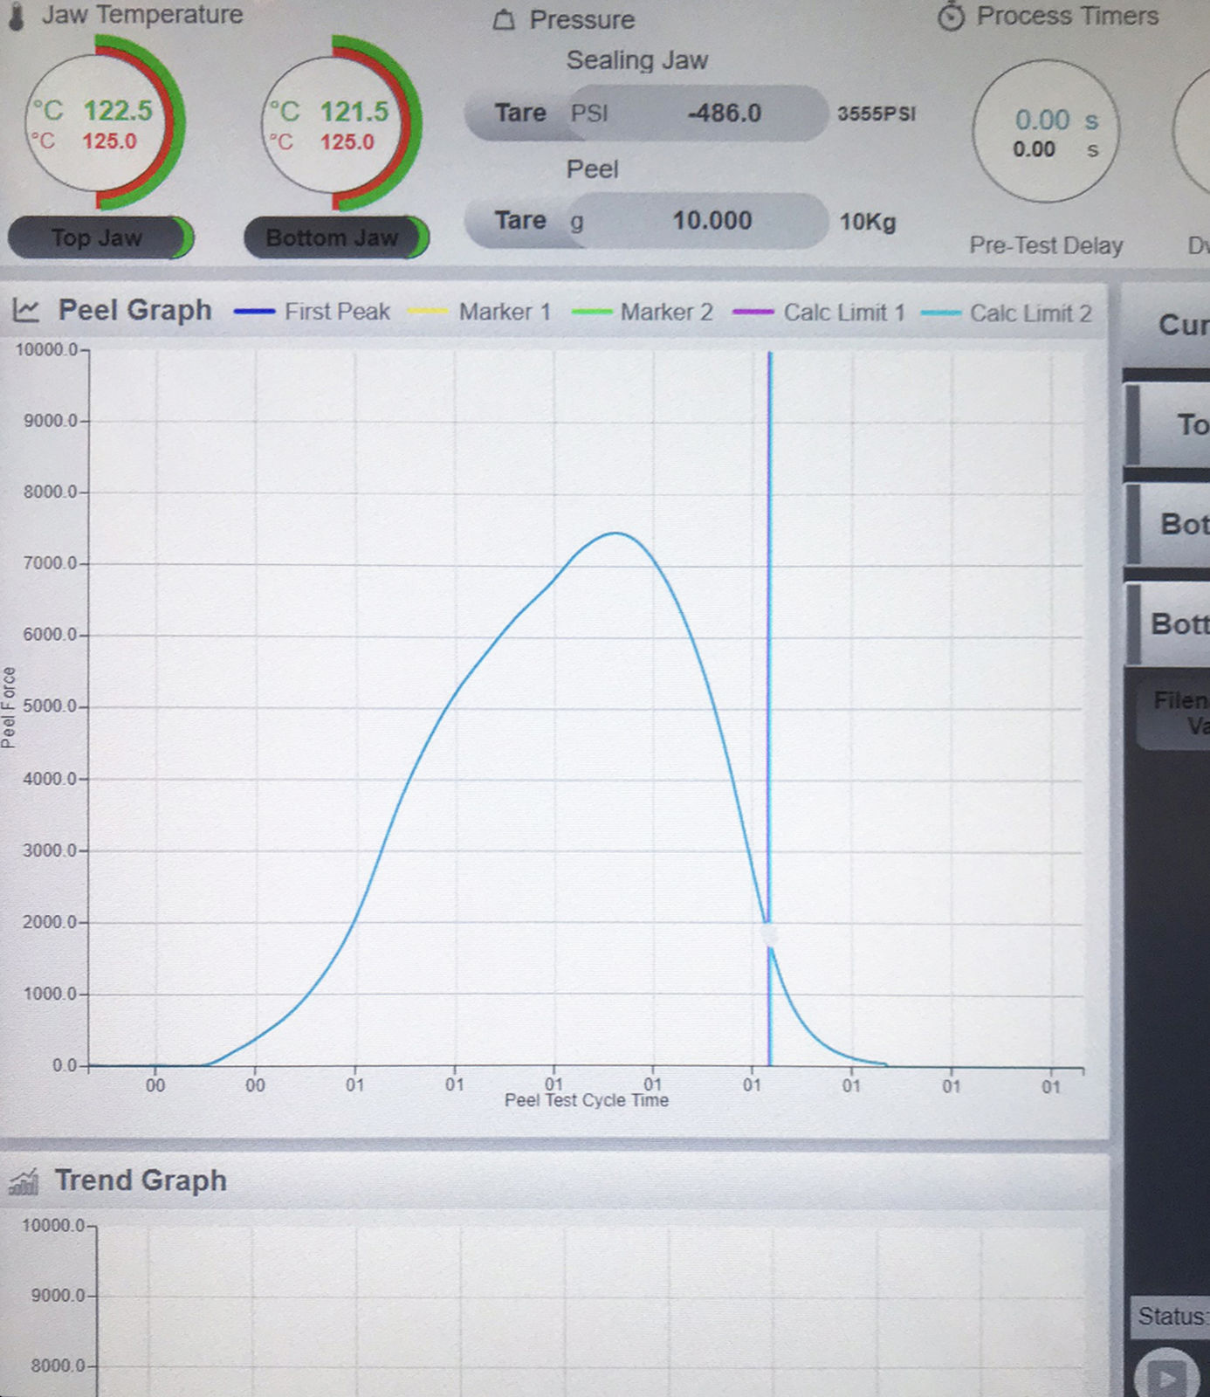Click the Peel Graph chart icon

tap(26, 310)
